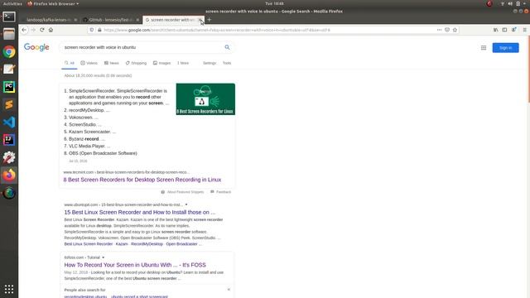Open the Firefox account icon
The height and width of the screenshot is (298, 530).
point(513,30)
